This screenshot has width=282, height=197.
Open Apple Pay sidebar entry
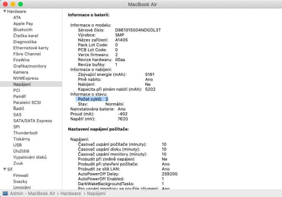23,24
